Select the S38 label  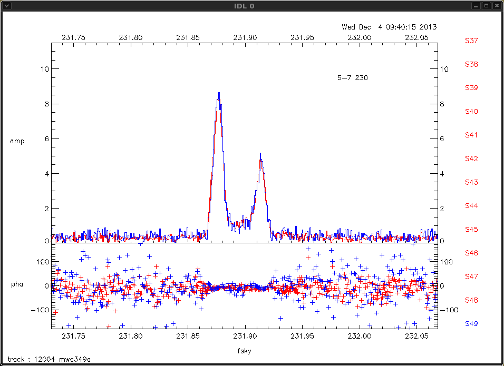coord(471,64)
